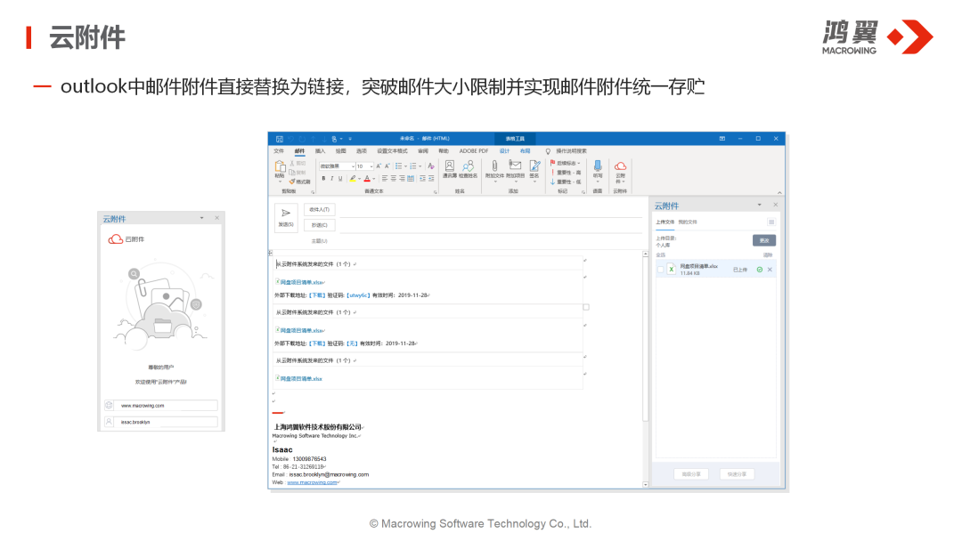Image resolution: width=962 pixels, height=541 pixels.
Task: Mark message as High Importance
Action: point(566,173)
